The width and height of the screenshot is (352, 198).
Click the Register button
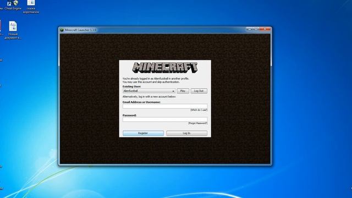[x=143, y=133]
